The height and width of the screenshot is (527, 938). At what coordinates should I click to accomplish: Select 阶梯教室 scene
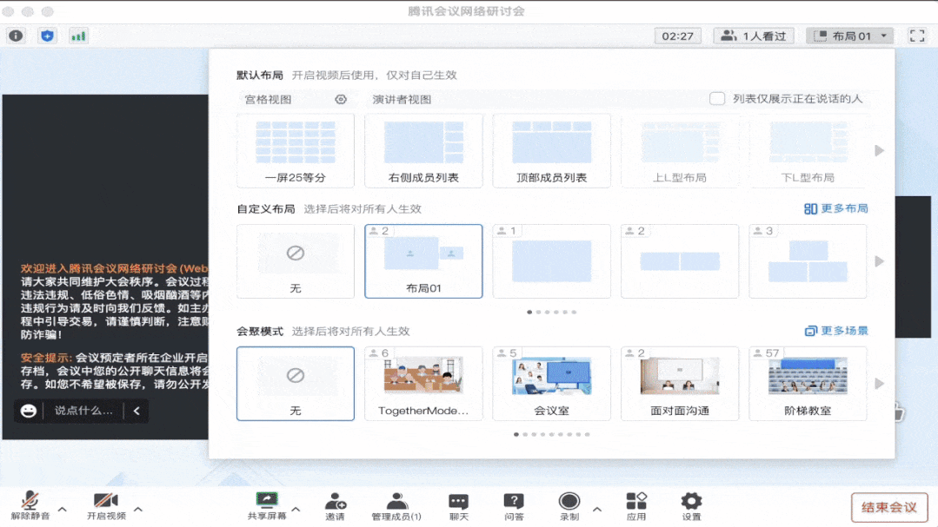point(808,384)
